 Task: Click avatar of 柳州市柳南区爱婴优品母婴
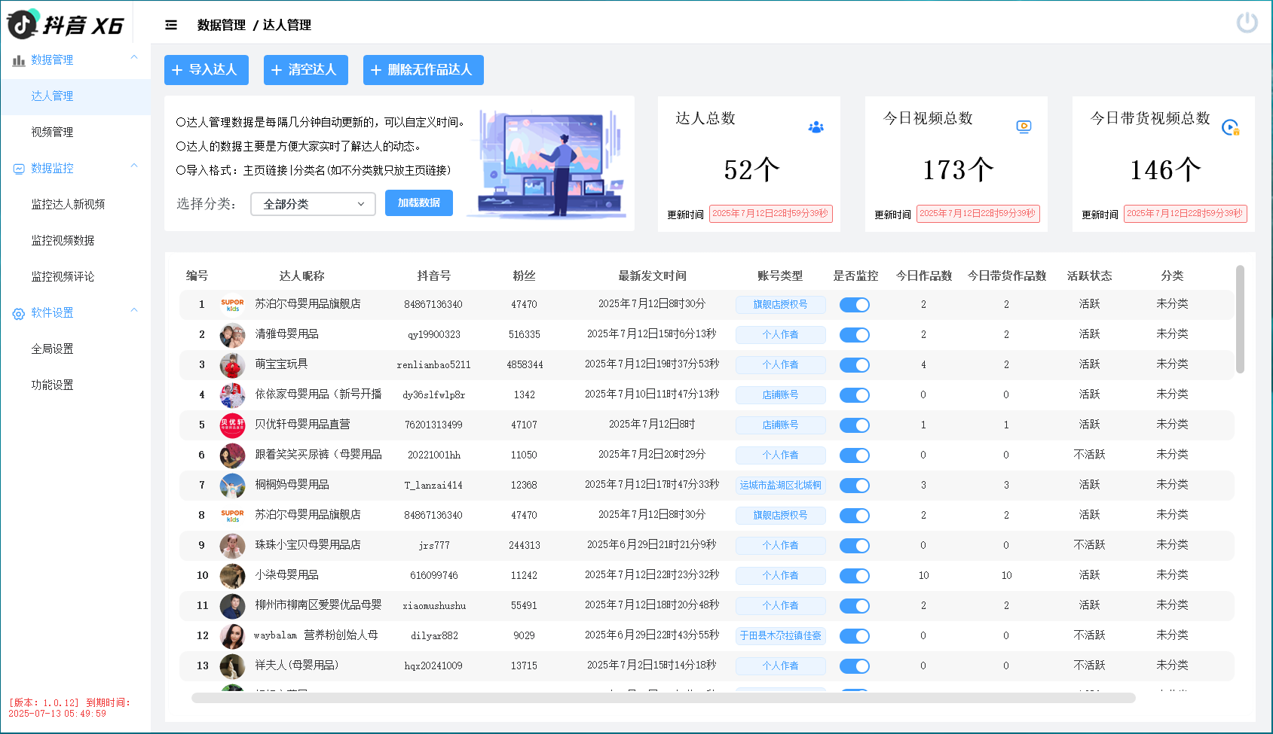tap(232, 606)
